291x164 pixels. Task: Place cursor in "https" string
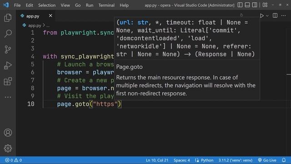click(x=105, y=104)
